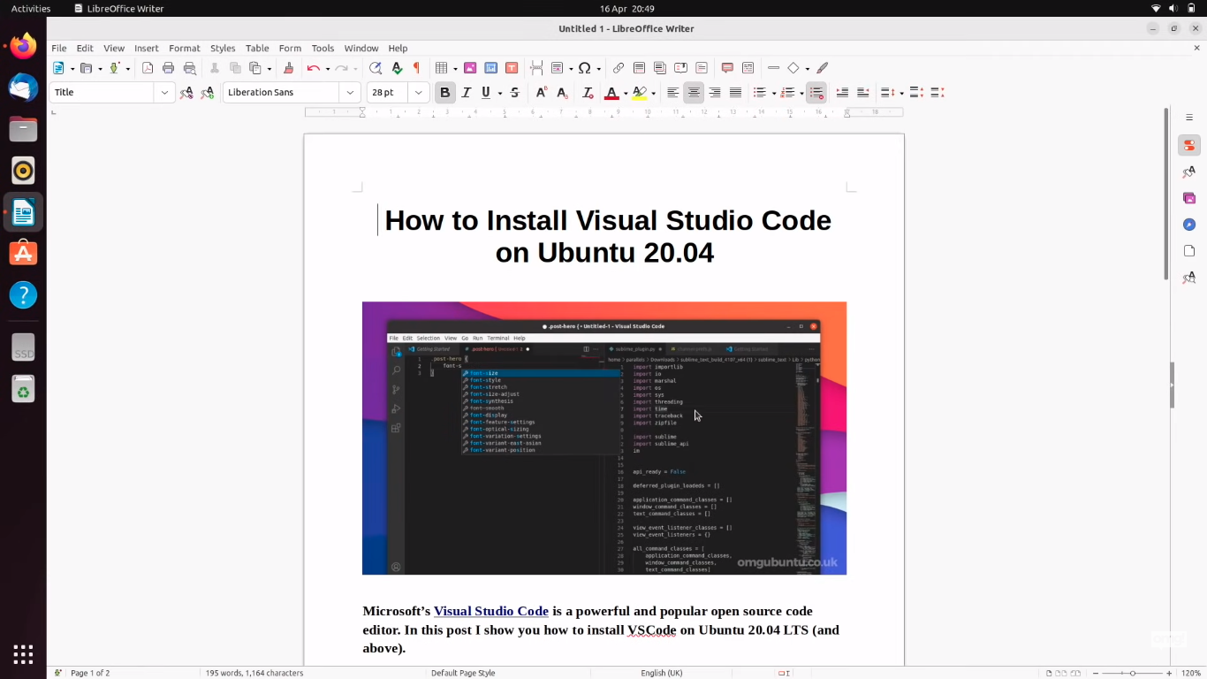Insert a text box

[x=511, y=68]
